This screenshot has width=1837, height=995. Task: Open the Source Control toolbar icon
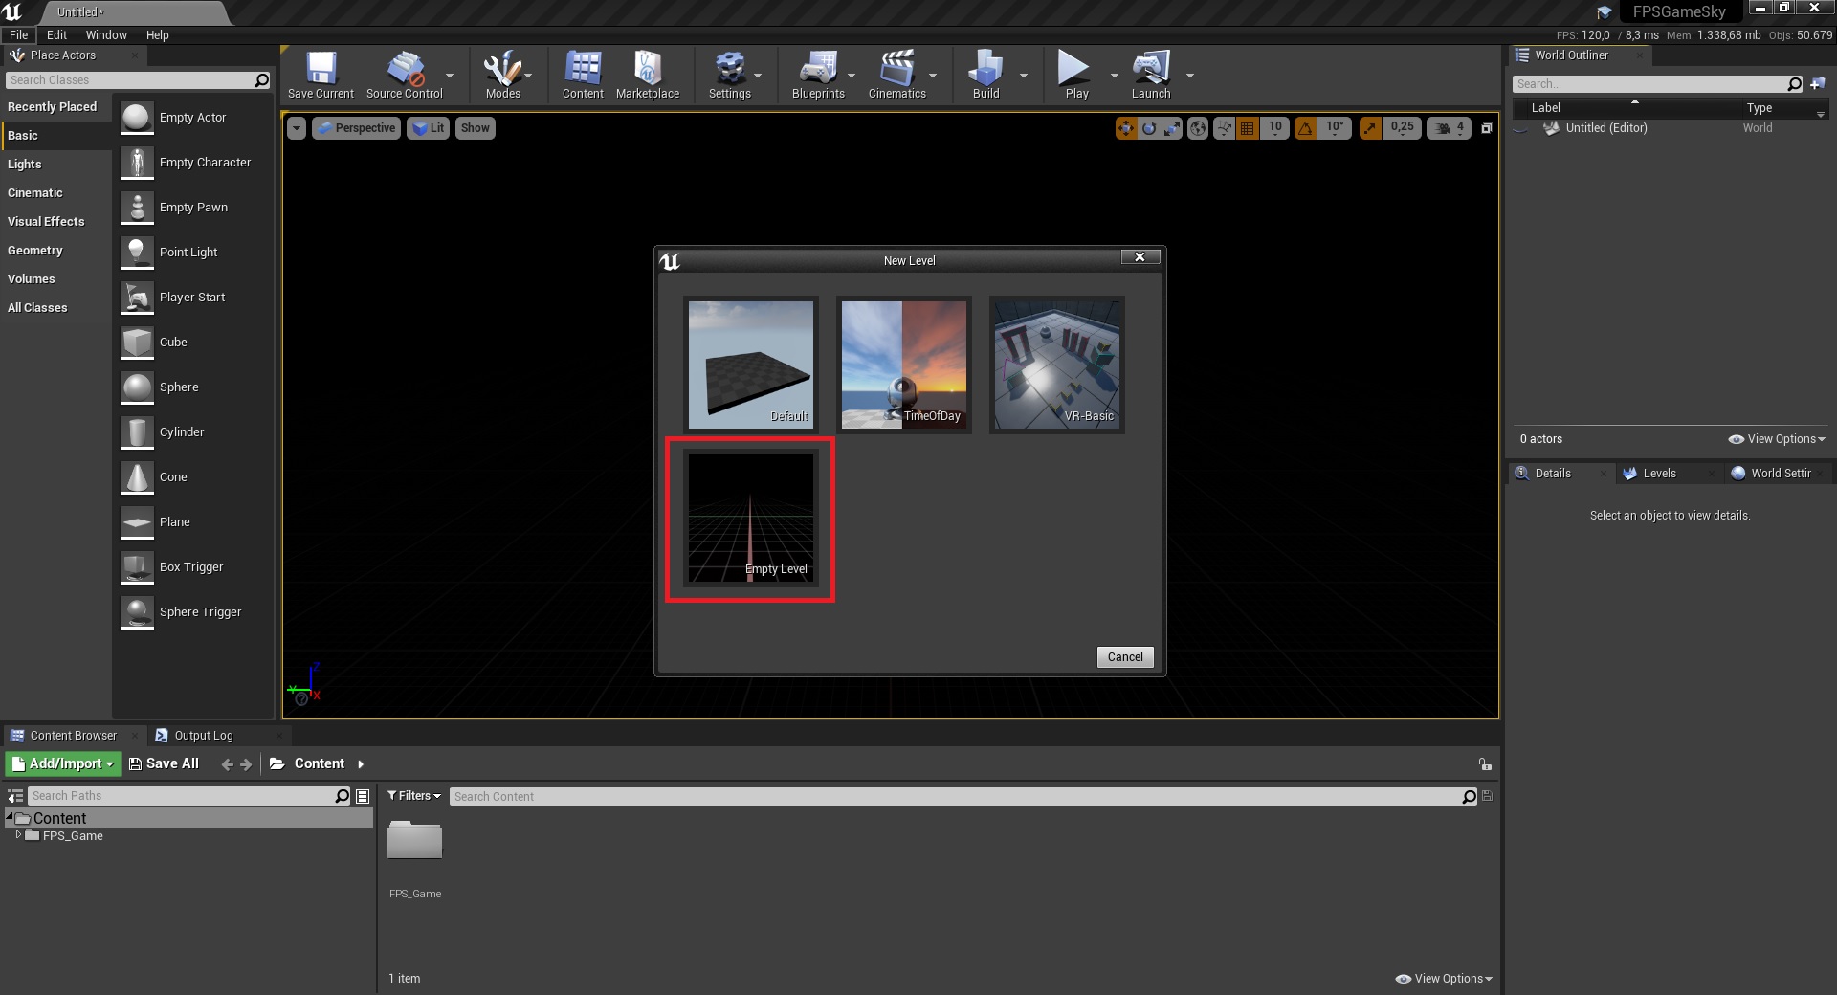[405, 75]
